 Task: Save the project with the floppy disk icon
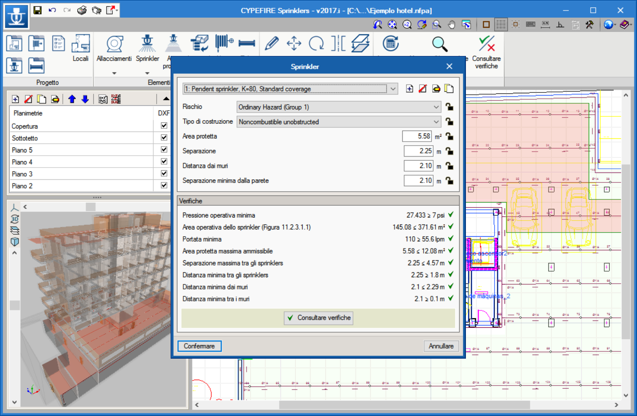click(38, 10)
